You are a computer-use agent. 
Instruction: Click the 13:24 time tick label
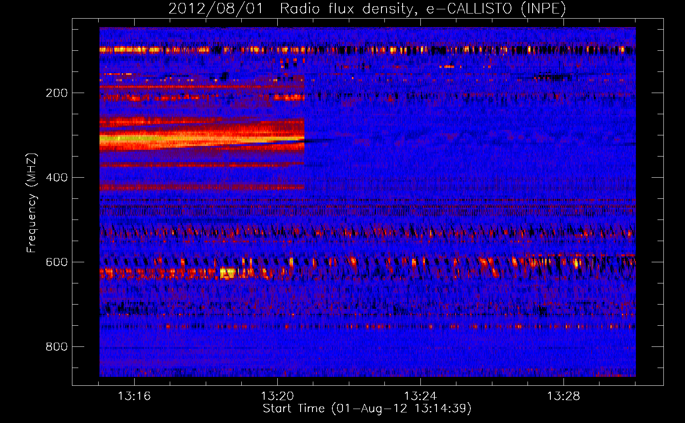[420, 396]
